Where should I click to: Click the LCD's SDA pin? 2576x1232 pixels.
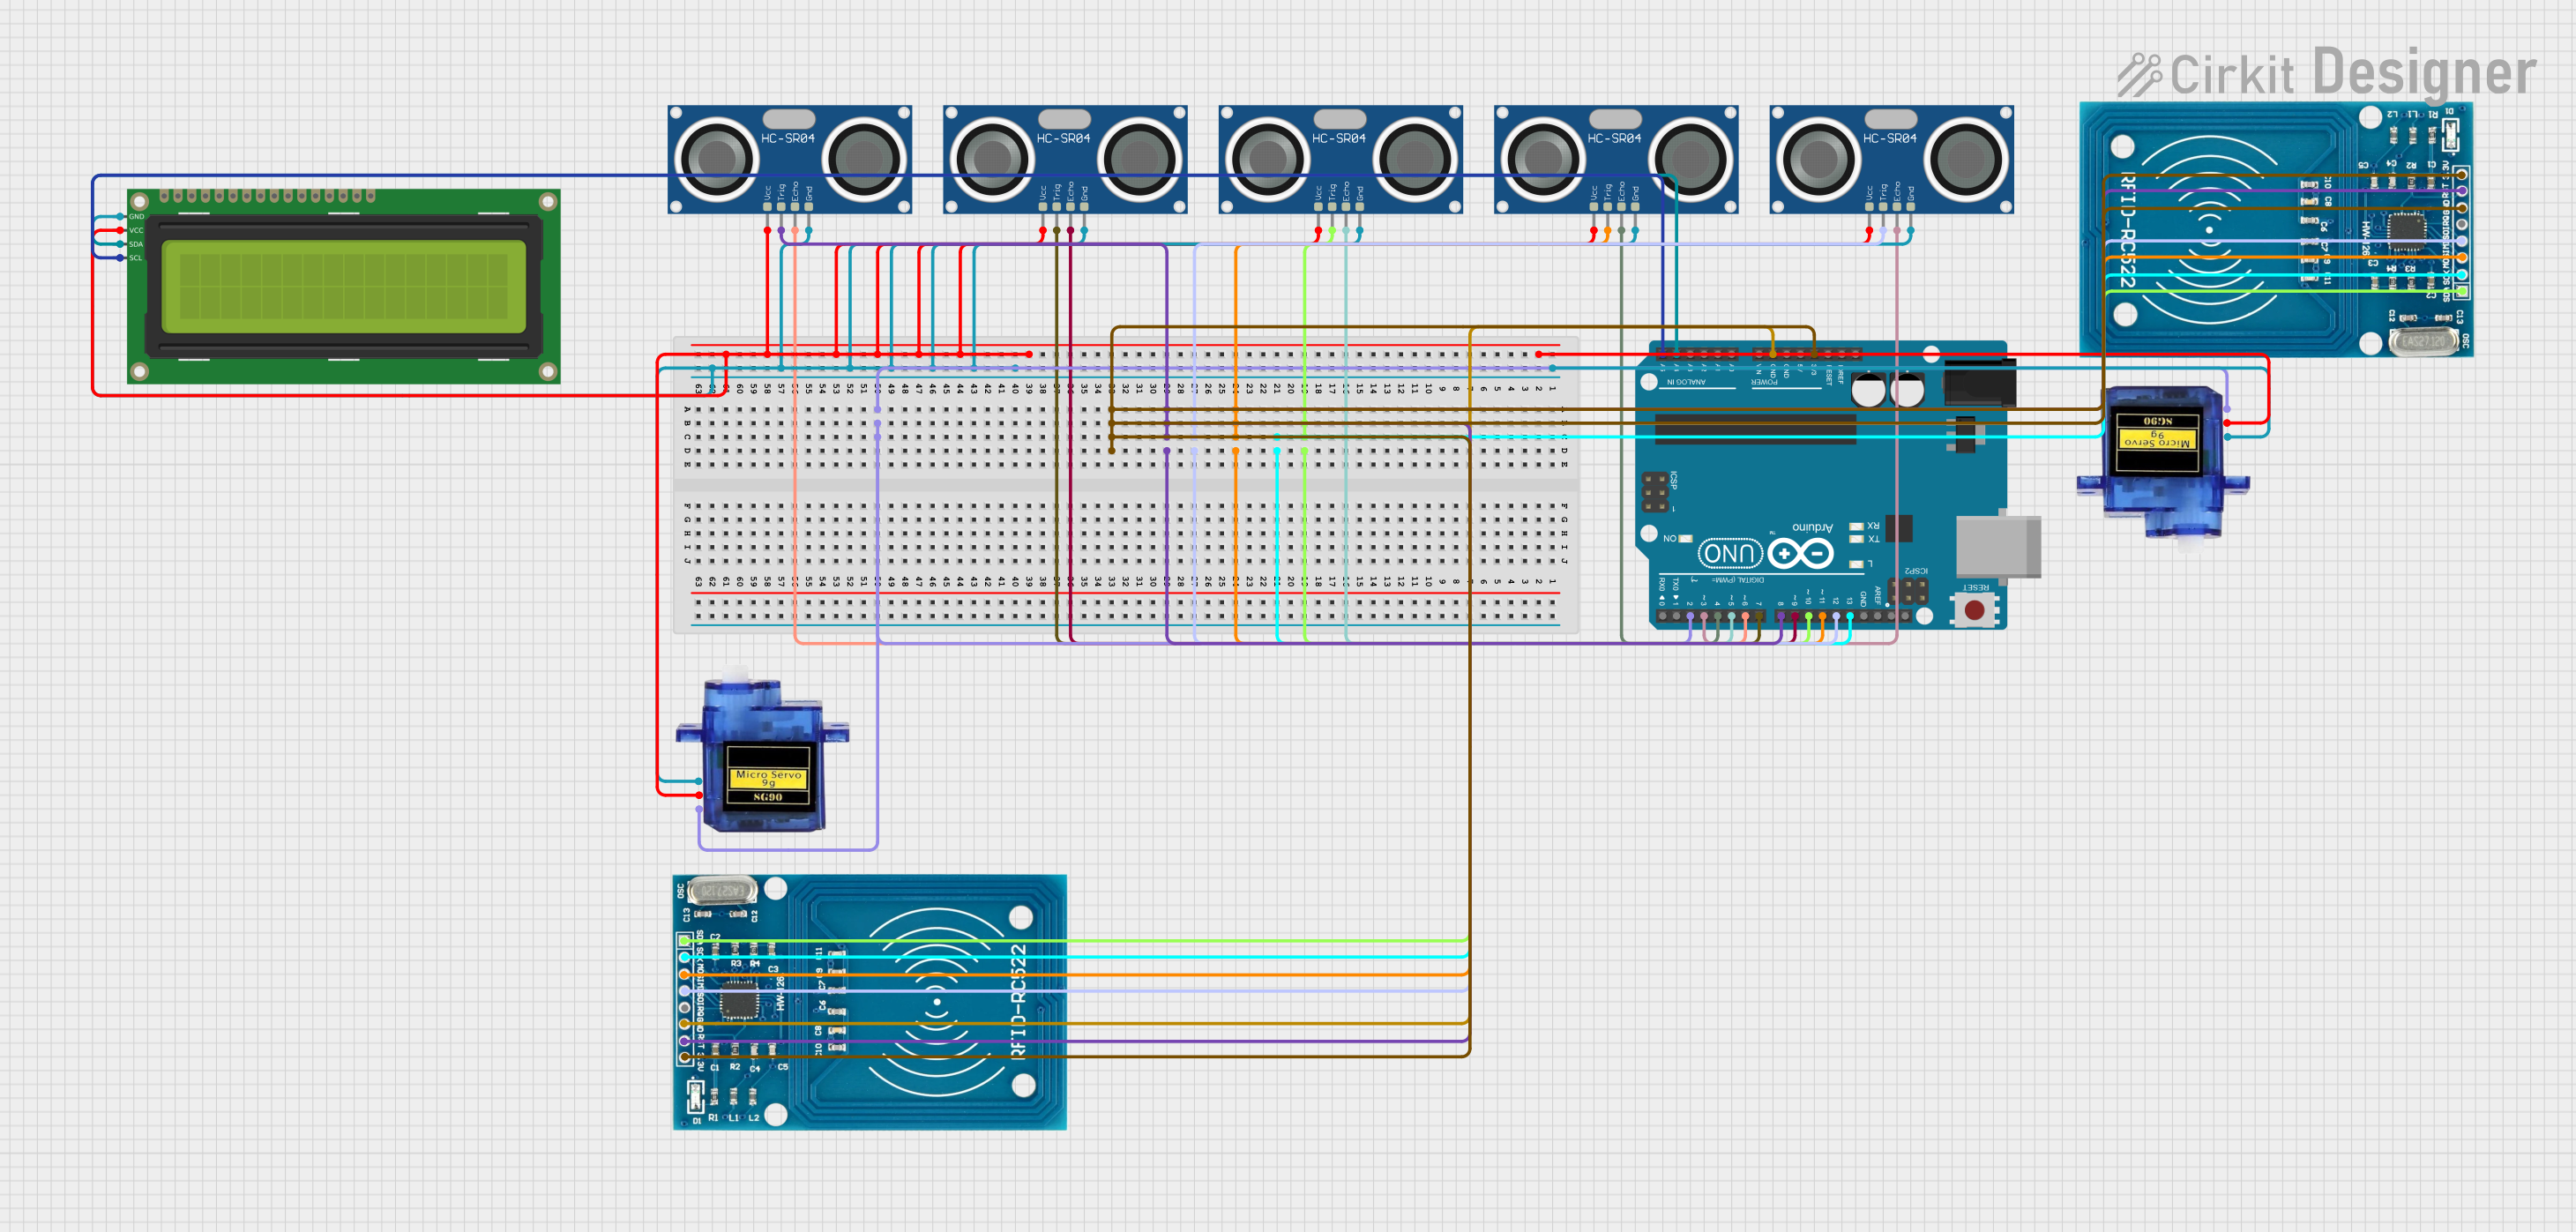[x=125, y=244]
